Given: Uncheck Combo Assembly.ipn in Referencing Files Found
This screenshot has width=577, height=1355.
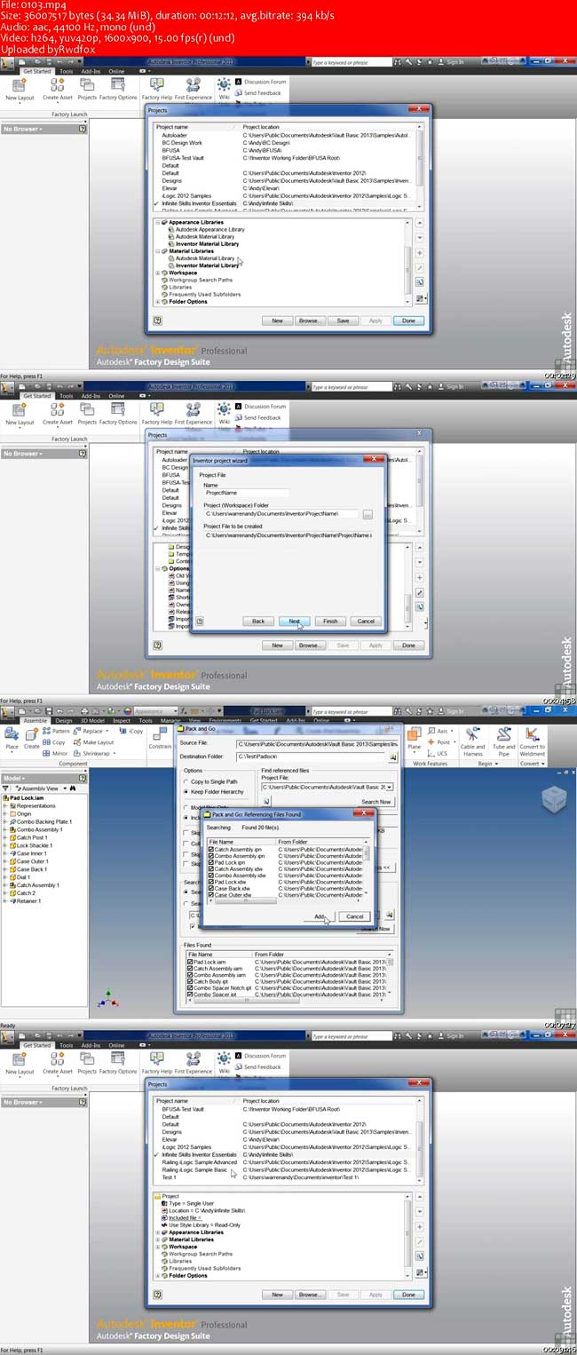Looking at the screenshot, I should 210,856.
